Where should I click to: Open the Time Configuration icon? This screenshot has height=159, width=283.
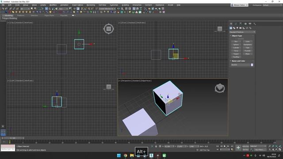(x=232, y=150)
